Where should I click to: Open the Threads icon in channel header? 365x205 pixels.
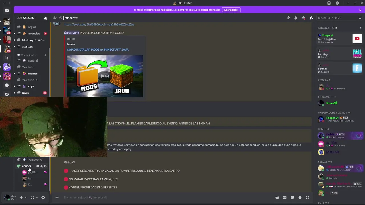tap(288, 18)
